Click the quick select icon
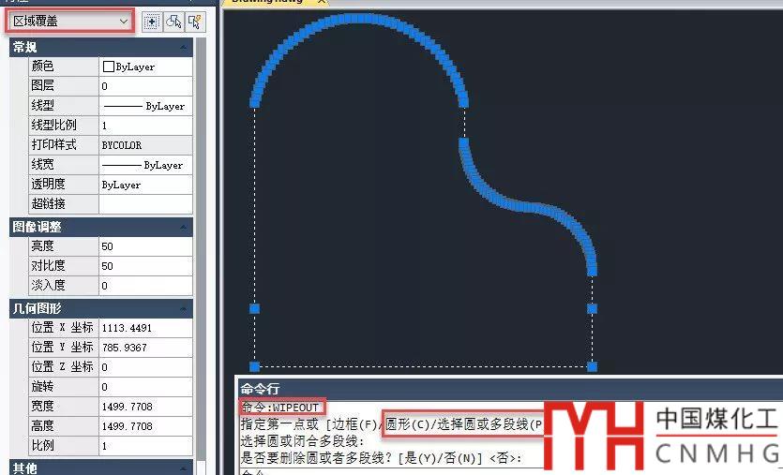The width and height of the screenshot is (783, 475). click(x=195, y=21)
